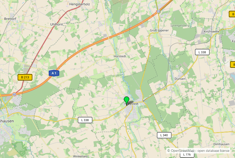The width and height of the screenshot is (235, 158).
Task: Click the Horstedt village label
Action: tap(120, 56)
